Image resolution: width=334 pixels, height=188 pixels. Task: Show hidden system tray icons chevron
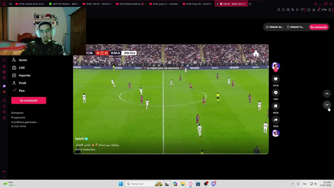(x=293, y=184)
